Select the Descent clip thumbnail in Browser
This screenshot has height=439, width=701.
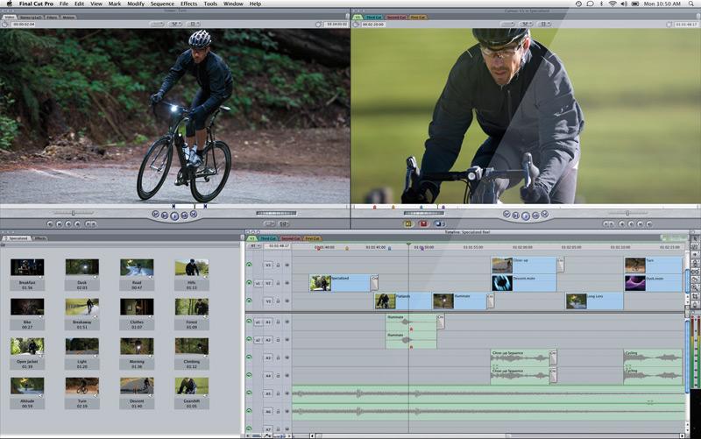[137, 386]
